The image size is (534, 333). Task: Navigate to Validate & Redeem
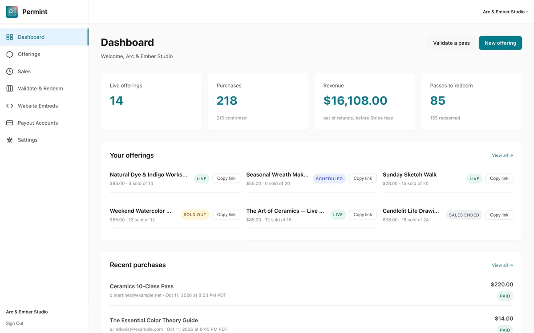44,88
